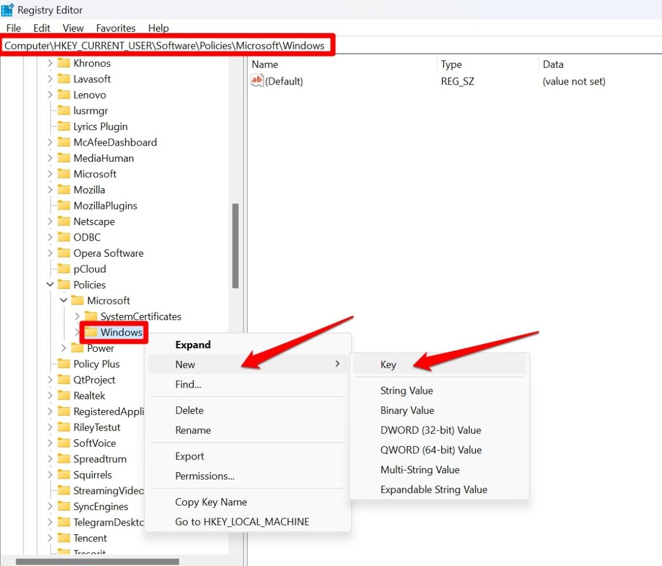The width and height of the screenshot is (662, 566).
Task: Click the MediaHuman folder icon
Action: [64, 158]
